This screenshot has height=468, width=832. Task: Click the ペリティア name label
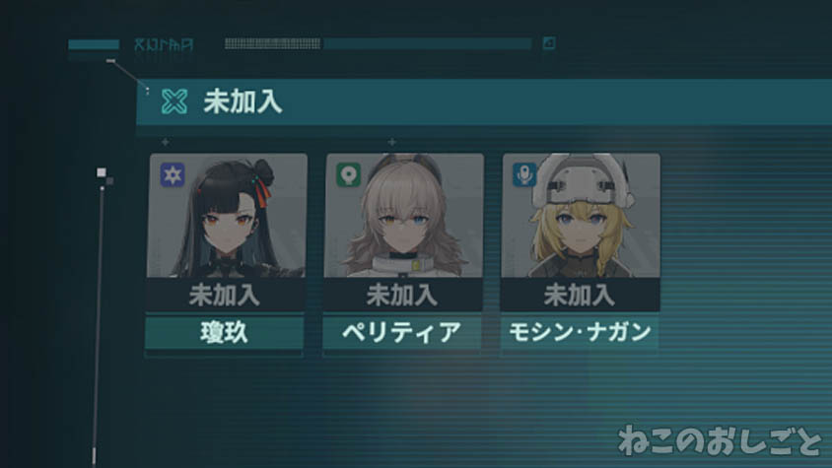point(401,333)
